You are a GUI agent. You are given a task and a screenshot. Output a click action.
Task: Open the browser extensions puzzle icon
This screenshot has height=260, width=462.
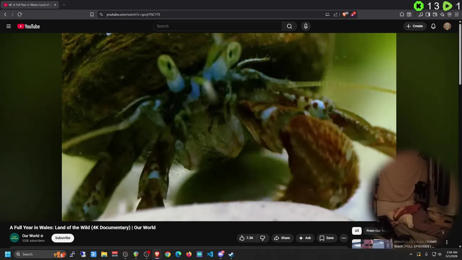(402, 14)
